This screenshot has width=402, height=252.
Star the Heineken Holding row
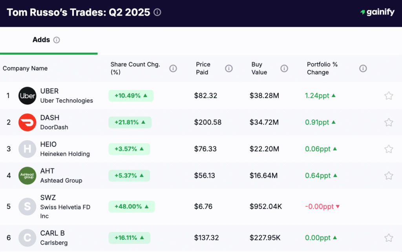pyautogui.click(x=389, y=149)
